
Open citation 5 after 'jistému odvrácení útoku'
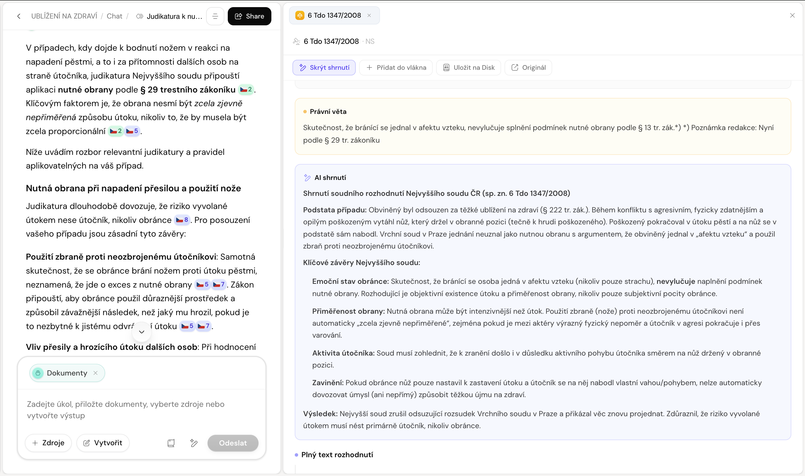tap(188, 326)
